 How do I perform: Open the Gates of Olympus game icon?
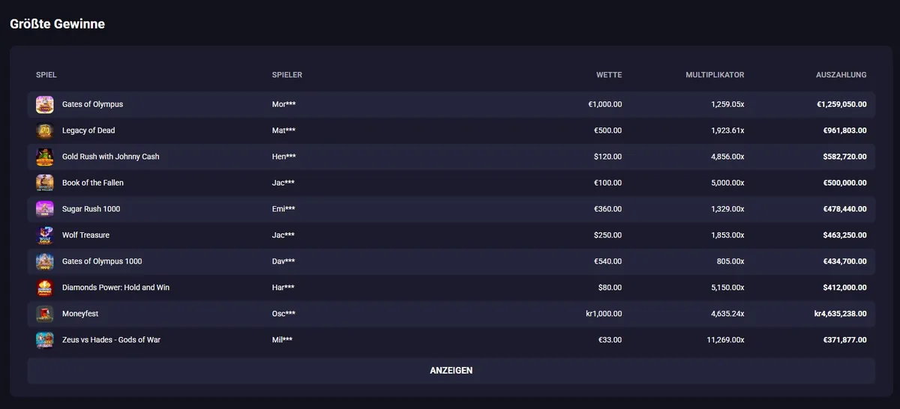pyautogui.click(x=45, y=104)
